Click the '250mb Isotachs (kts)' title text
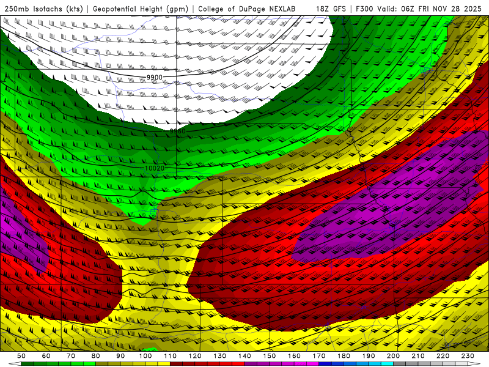Viewport: 489px width, 367px height. pos(43,9)
